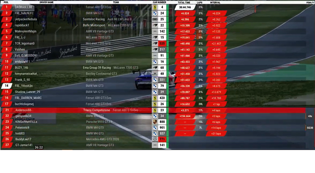Click the +21.457 interval for TCR_legoman0
Viewport: 315px width, 173px height.
216,44
